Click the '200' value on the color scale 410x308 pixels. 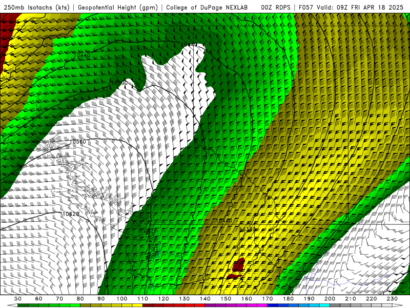[x=330, y=299]
